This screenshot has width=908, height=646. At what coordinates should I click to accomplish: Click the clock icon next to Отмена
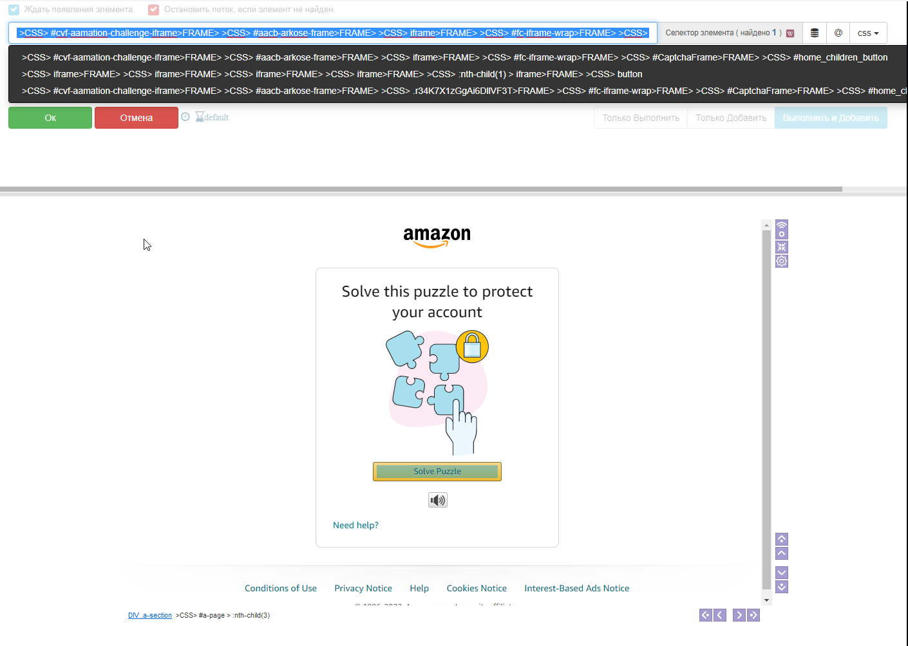click(x=185, y=116)
